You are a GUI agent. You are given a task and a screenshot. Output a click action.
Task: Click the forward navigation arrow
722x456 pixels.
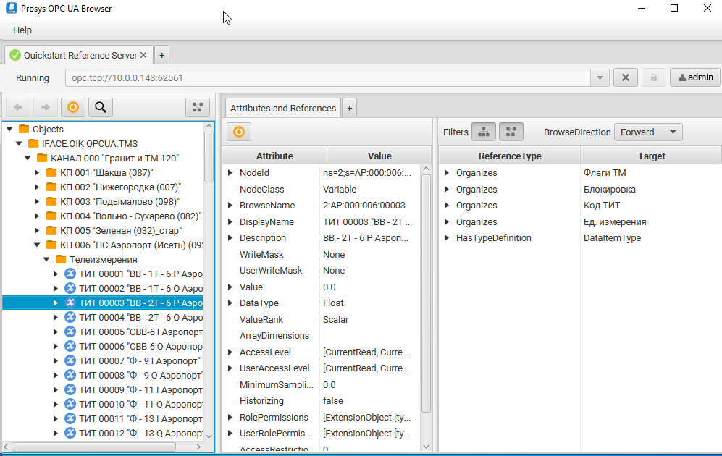click(45, 107)
